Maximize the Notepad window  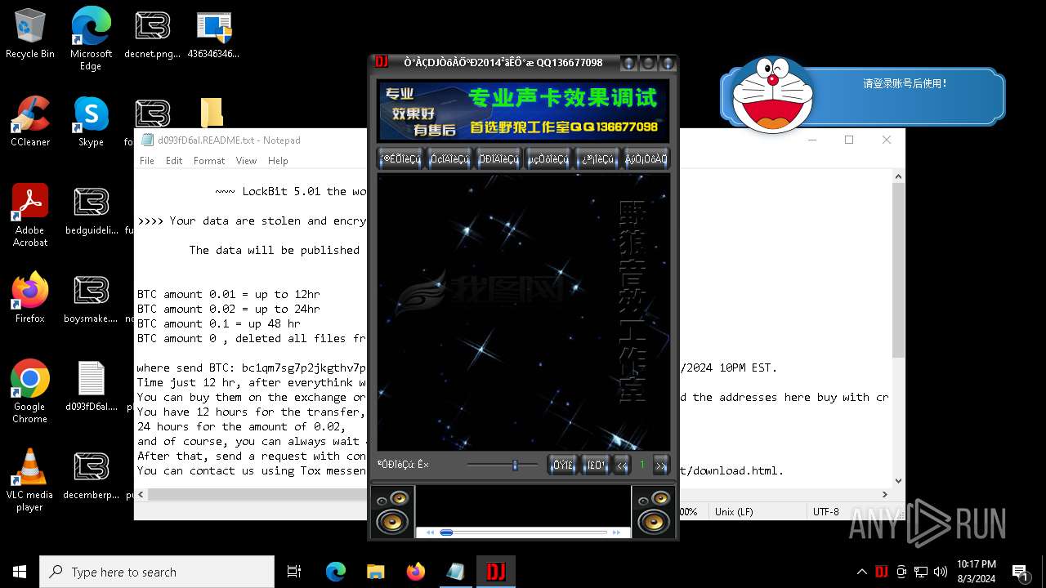[x=849, y=140]
